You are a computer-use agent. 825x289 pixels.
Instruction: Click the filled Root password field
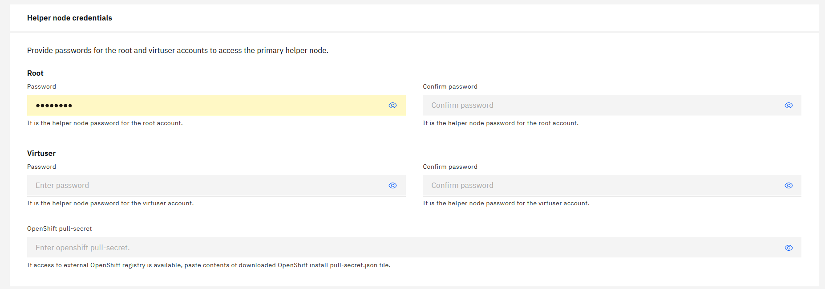point(205,106)
